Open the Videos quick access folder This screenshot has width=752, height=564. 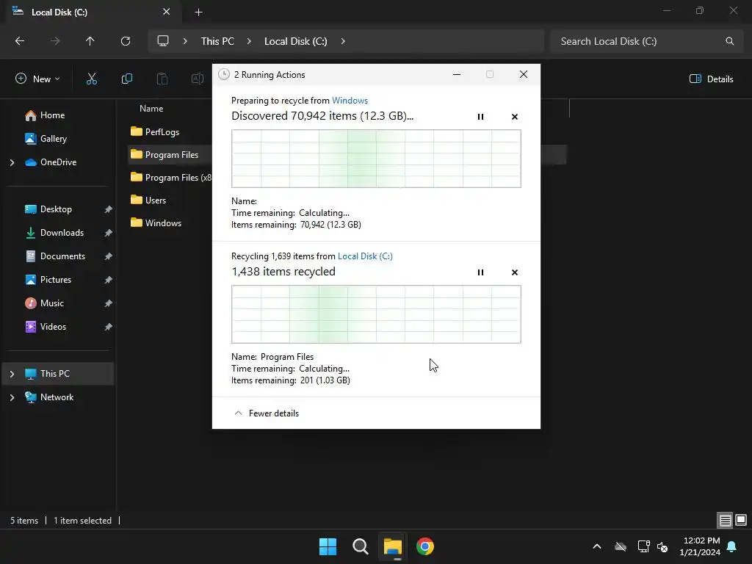pyautogui.click(x=46, y=327)
